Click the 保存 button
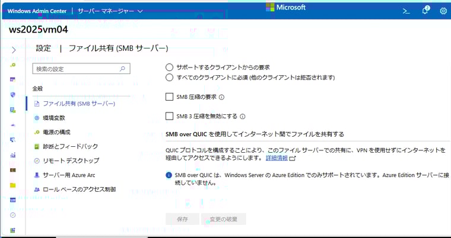The height and width of the screenshot is (238, 451). [x=182, y=219]
